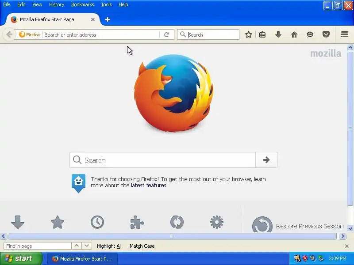Open Options gear icon at bottom
Viewport: 354px width, 265px height.
point(217,222)
